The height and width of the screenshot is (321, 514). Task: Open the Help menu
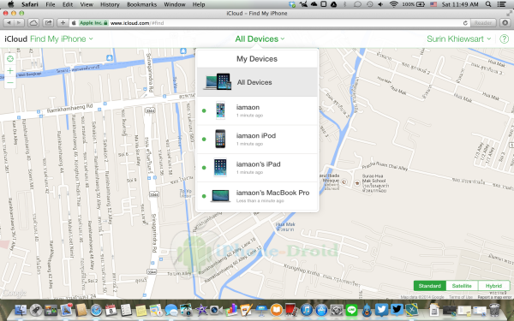tap(199, 4)
